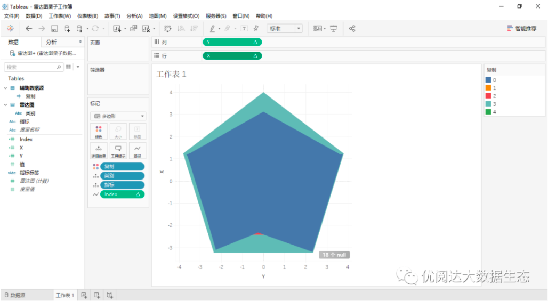Image resolution: width=548 pixels, height=301 pixels.
Task: Click the new worksheet tab icon
Action: point(84,295)
